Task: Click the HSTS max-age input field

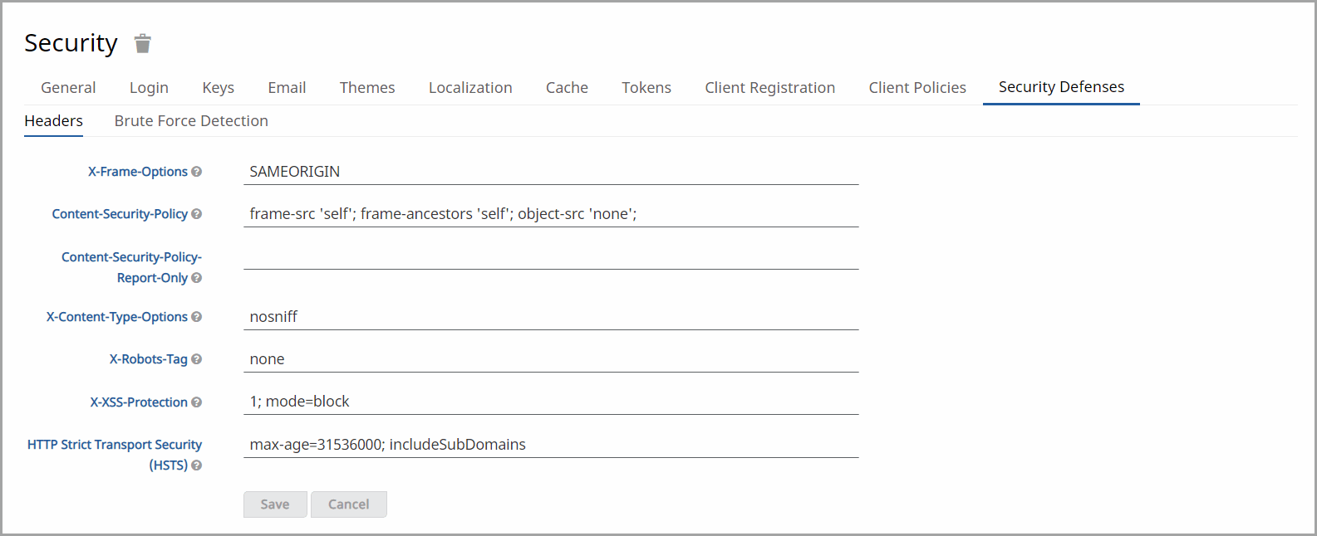Action: 551,445
